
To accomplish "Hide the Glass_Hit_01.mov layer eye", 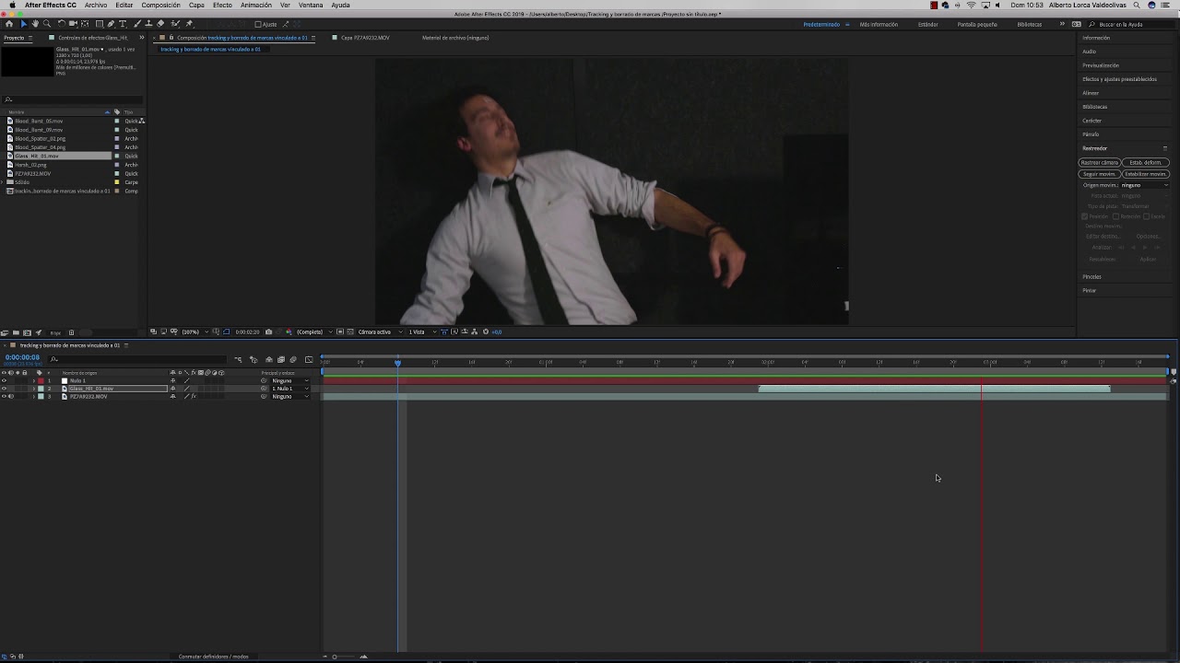I will (x=4, y=389).
